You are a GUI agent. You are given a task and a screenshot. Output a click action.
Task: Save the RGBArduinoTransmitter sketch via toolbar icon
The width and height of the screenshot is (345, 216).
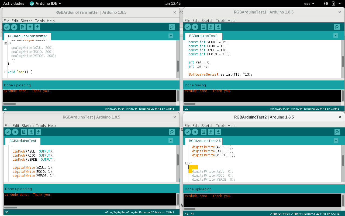point(37,27)
